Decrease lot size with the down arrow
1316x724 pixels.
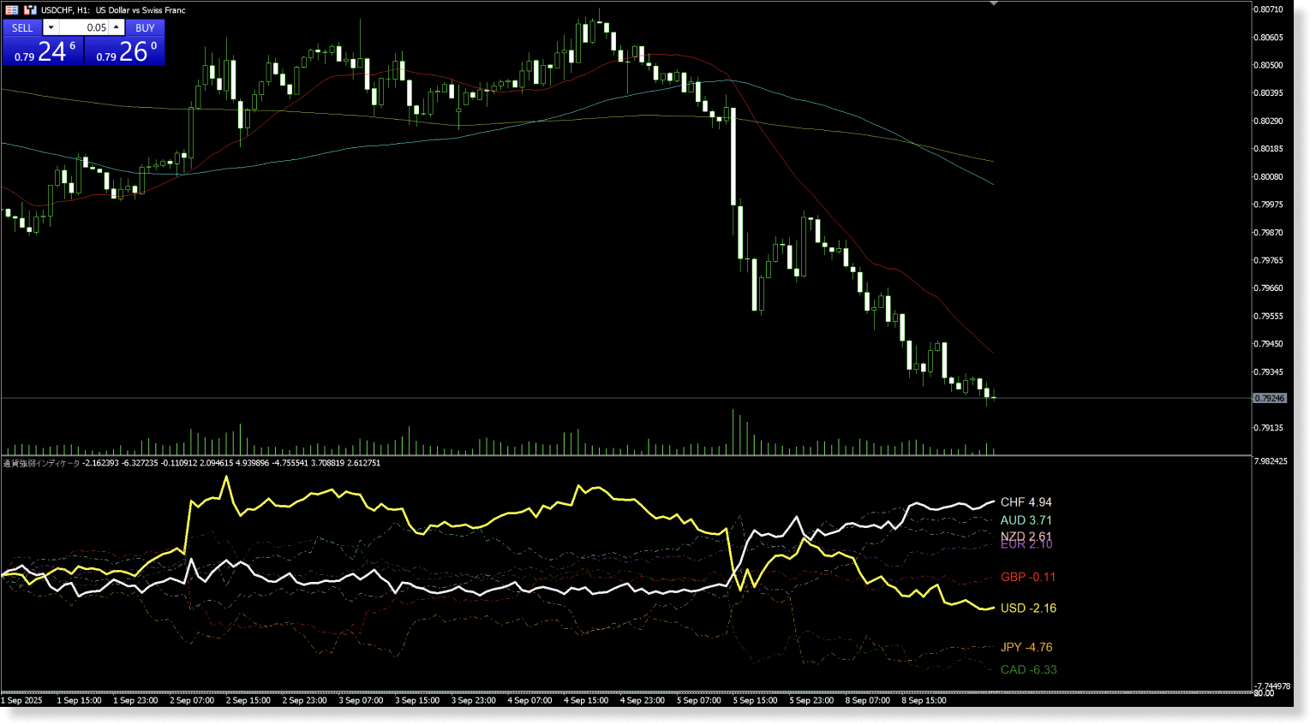click(51, 27)
